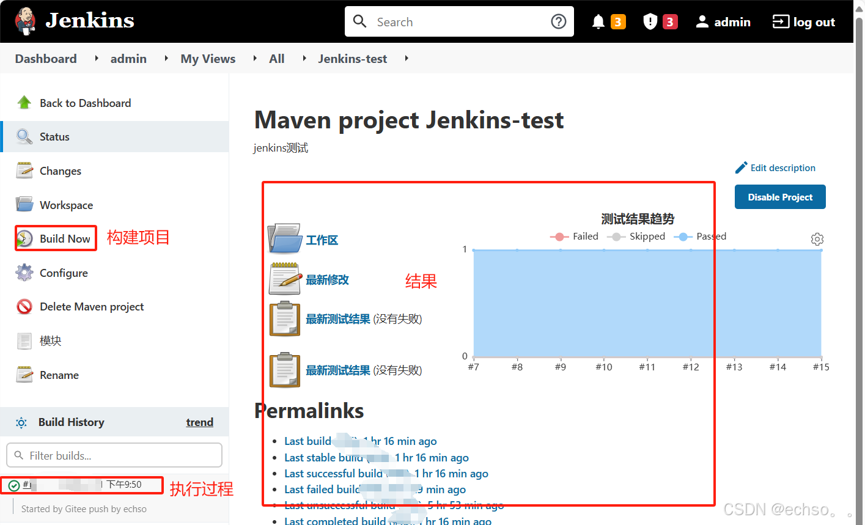
Task: Focus the Search input box
Action: pos(458,22)
